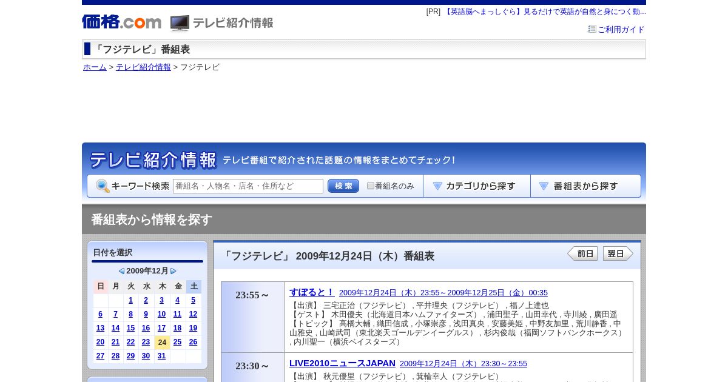
Task: Select December 10 in the calendar
Action: pos(161,314)
